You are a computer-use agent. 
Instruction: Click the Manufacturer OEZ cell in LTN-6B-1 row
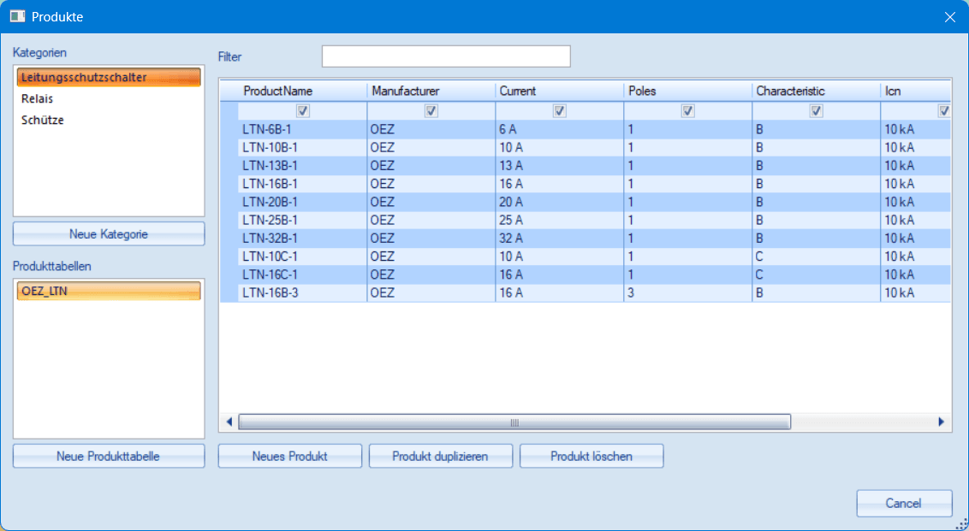click(431, 130)
